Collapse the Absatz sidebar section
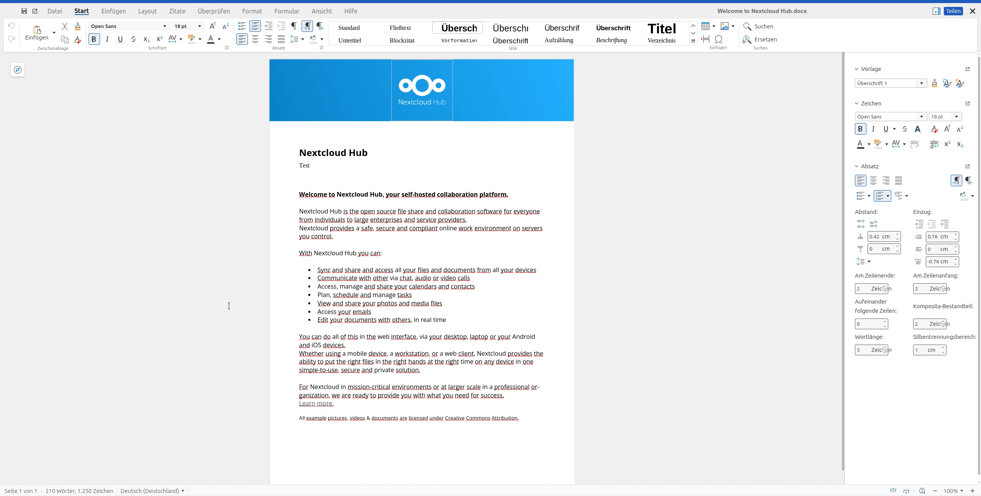The image size is (981, 496). click(856, 166)
